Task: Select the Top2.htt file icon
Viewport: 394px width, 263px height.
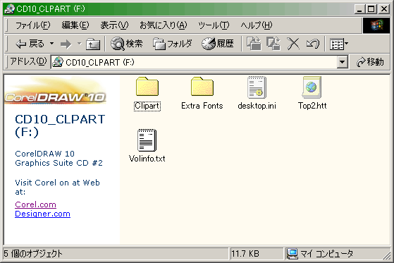Action: [312, 87]
